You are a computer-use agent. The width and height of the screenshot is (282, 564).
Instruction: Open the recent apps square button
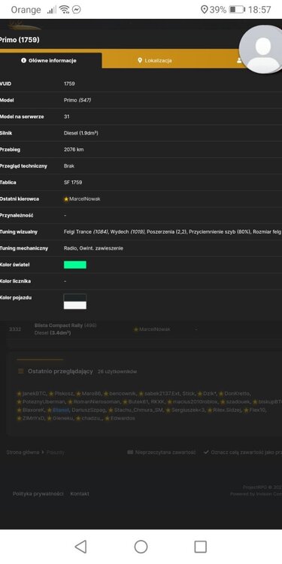pos(200,547)
